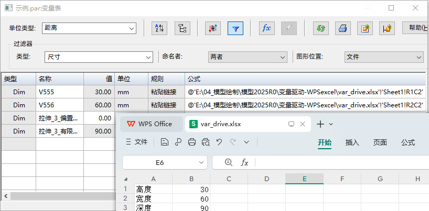Click the window display icon on var_drive tab
The height and width of the screenshot is (211, 429).
(291, 124)
